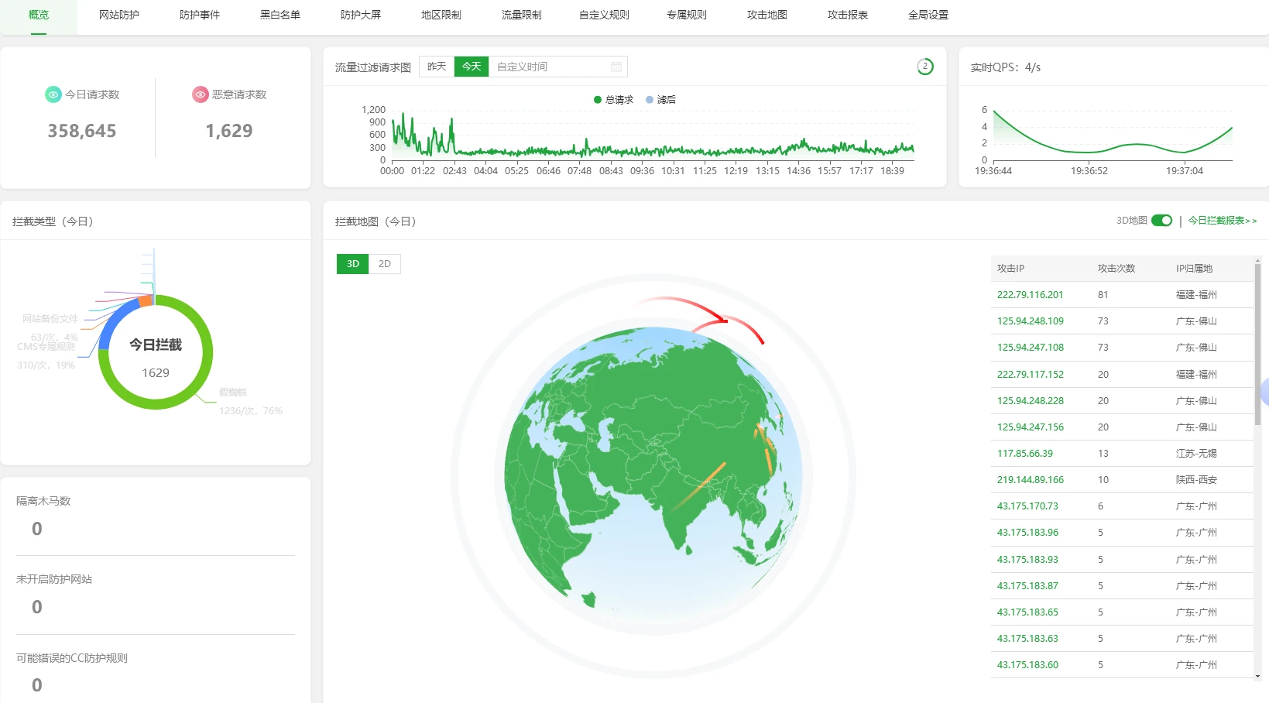Click the red eye icon for malicious requests
Image resolution: width=1269 pixels, height=703 pixels.
pos(201,94)
